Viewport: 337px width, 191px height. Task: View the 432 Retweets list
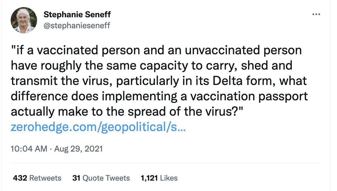click(x=37, y=178)
